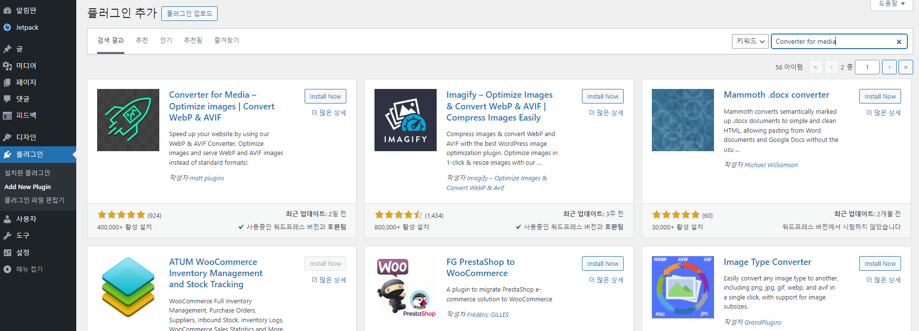Click 플러그인 업로드 button
Screen dimensions: 919x331
(x=189, y=14)
